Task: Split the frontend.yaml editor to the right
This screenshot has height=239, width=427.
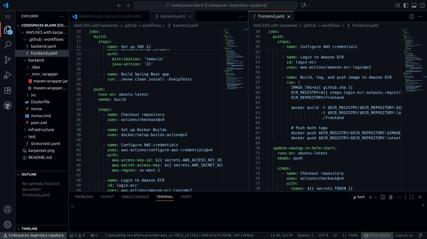Action: tap(412, 16)
